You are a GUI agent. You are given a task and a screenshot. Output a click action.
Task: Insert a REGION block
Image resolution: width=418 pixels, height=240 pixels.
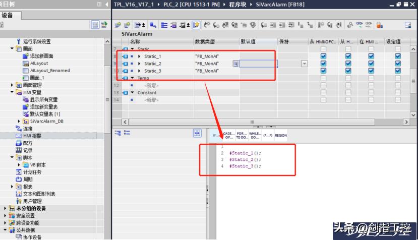click(x=281, y=135)
